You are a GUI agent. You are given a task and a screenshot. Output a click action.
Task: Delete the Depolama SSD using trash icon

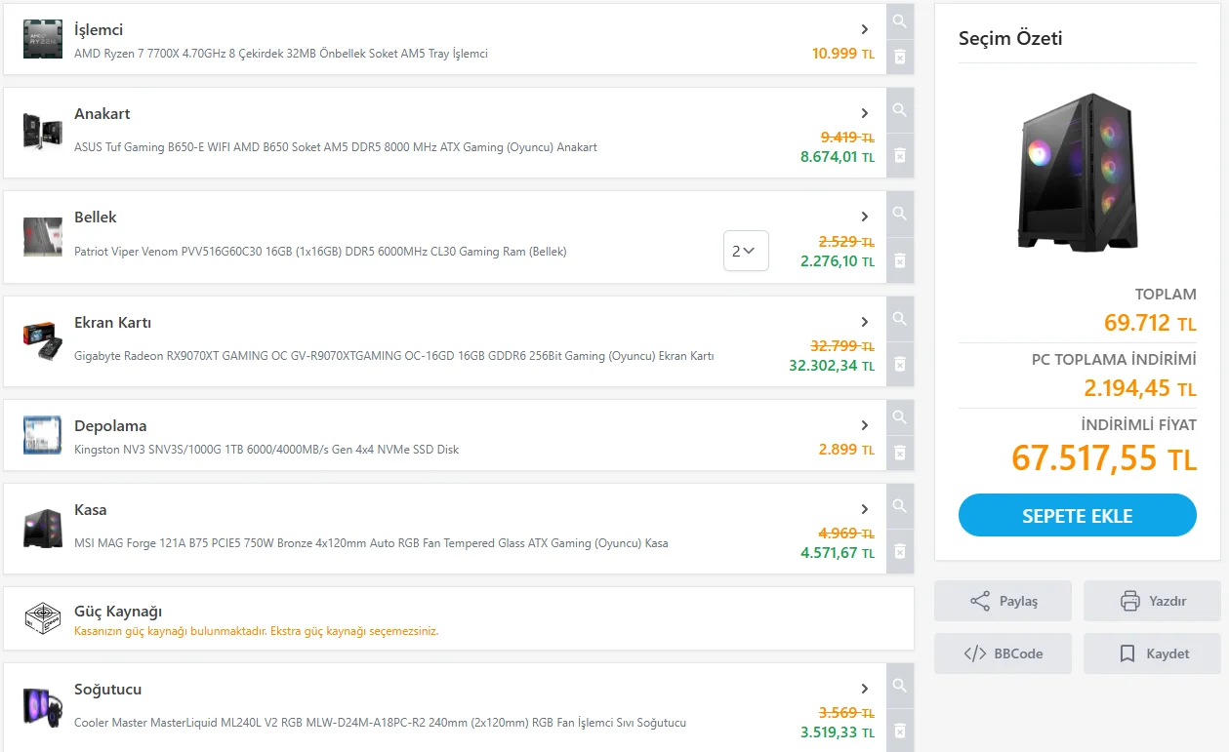click(900, 453)
